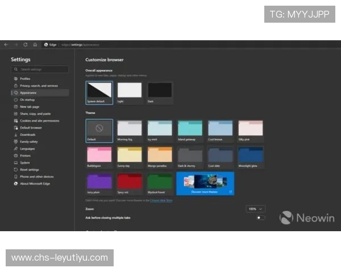Click the forward arrow icon

(x=16, y=44)
